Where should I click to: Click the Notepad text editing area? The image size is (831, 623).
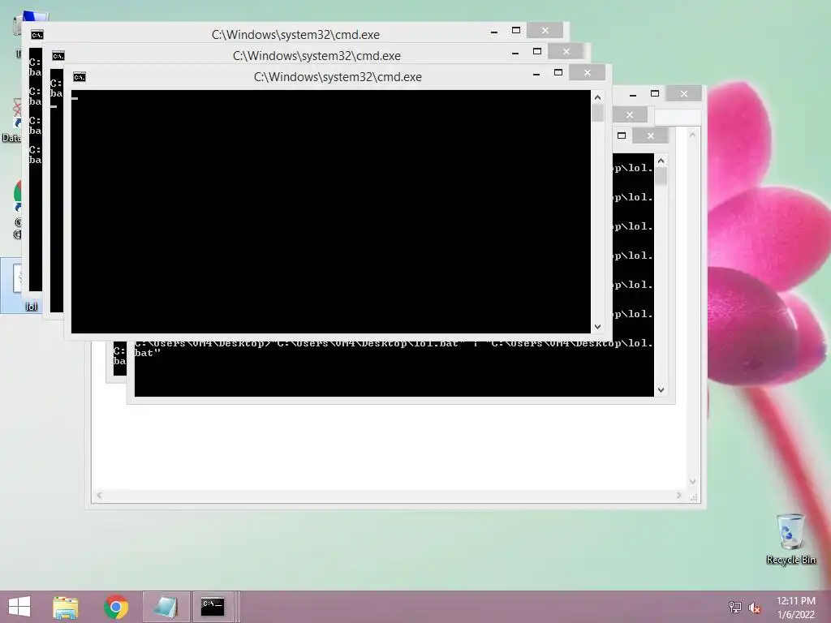coord(390,445)
